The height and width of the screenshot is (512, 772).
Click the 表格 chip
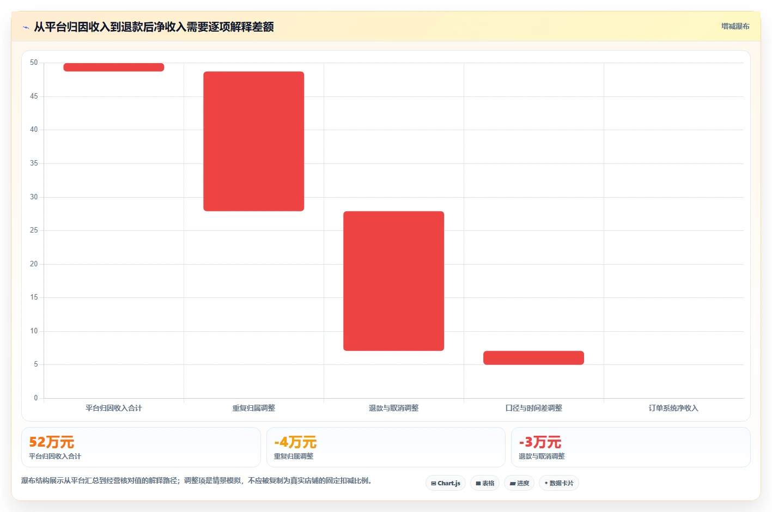pyautogui.click(x=485, y=483)
